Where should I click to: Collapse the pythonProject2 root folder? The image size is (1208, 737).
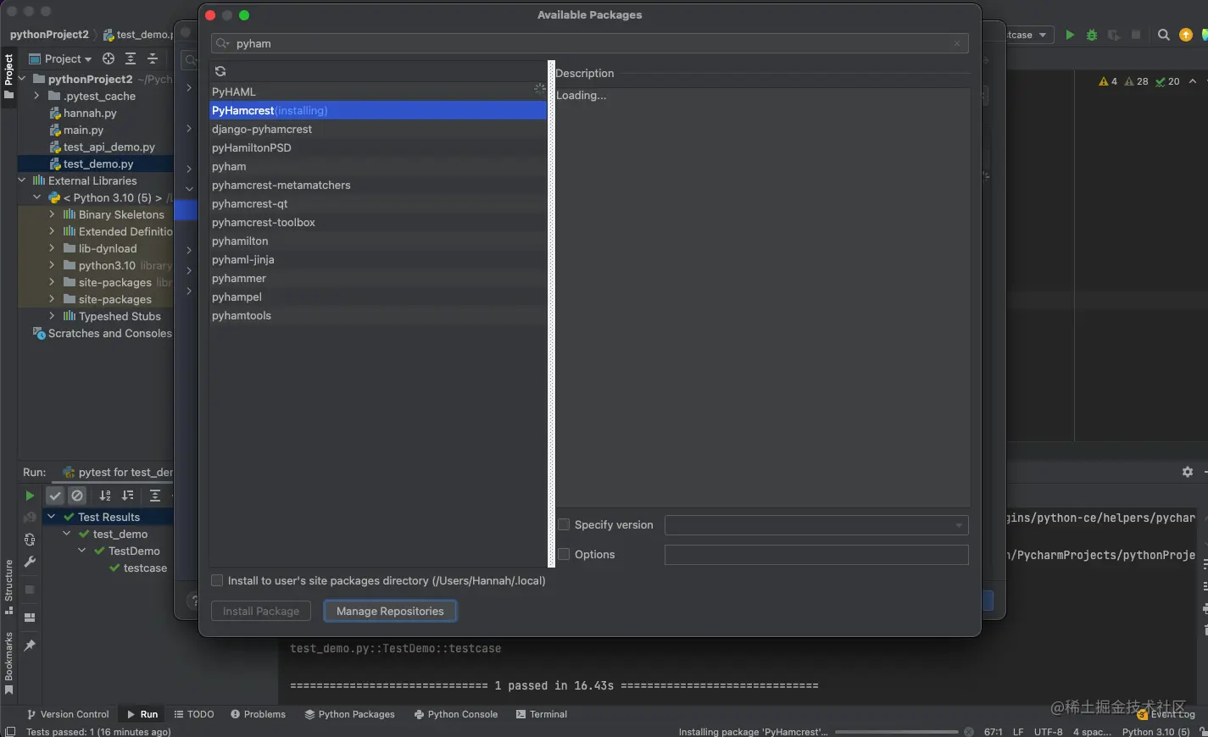coord(22,79)
